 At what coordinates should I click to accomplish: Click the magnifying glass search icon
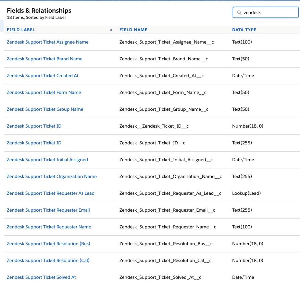point(239,13)
